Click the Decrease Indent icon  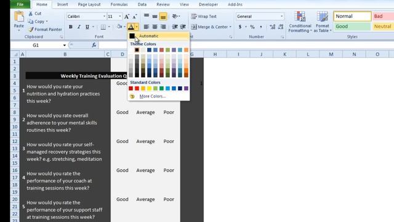tap(175, 27)
